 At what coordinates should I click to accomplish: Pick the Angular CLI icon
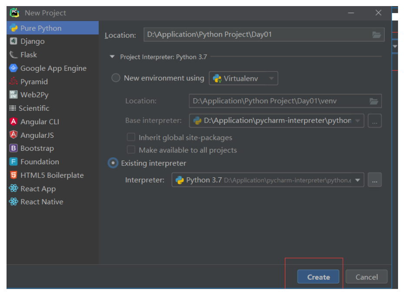(x=13, y=122)
